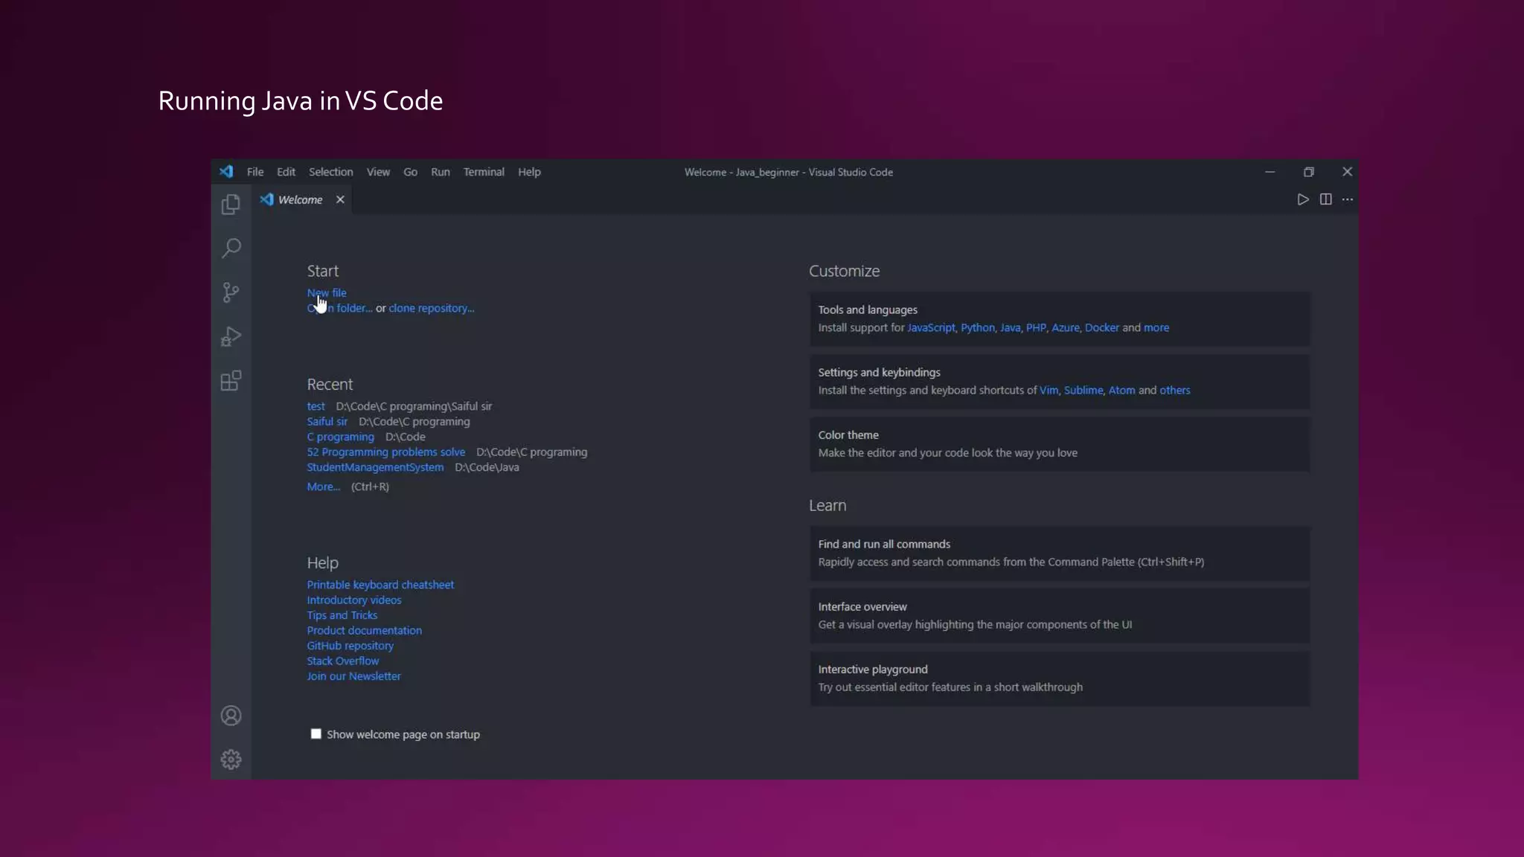Open recent 52 Programming problems solve

coord(385,452)
